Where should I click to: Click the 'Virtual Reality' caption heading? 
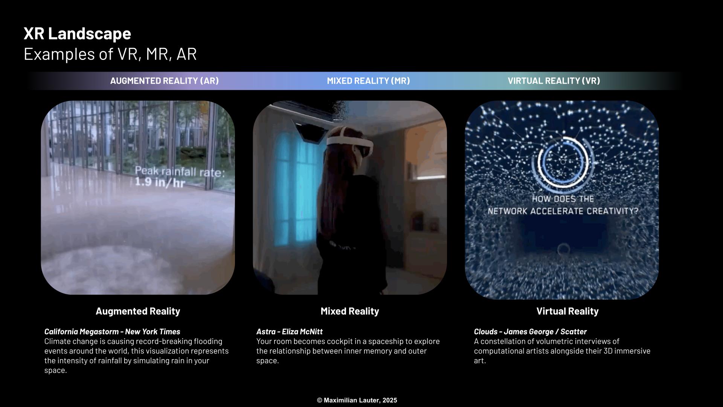click(x=567, y=311)
